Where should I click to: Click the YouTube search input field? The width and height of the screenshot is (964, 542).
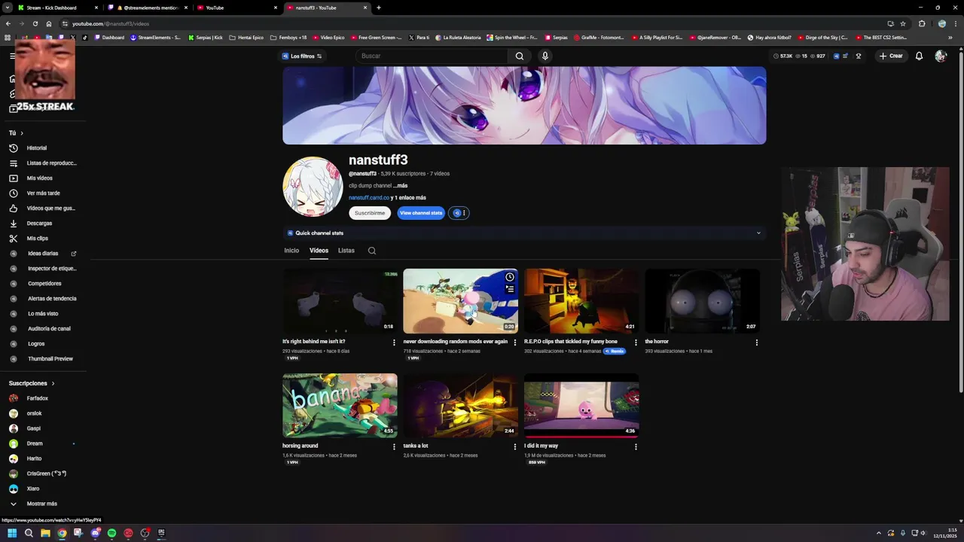coord(433,56)
